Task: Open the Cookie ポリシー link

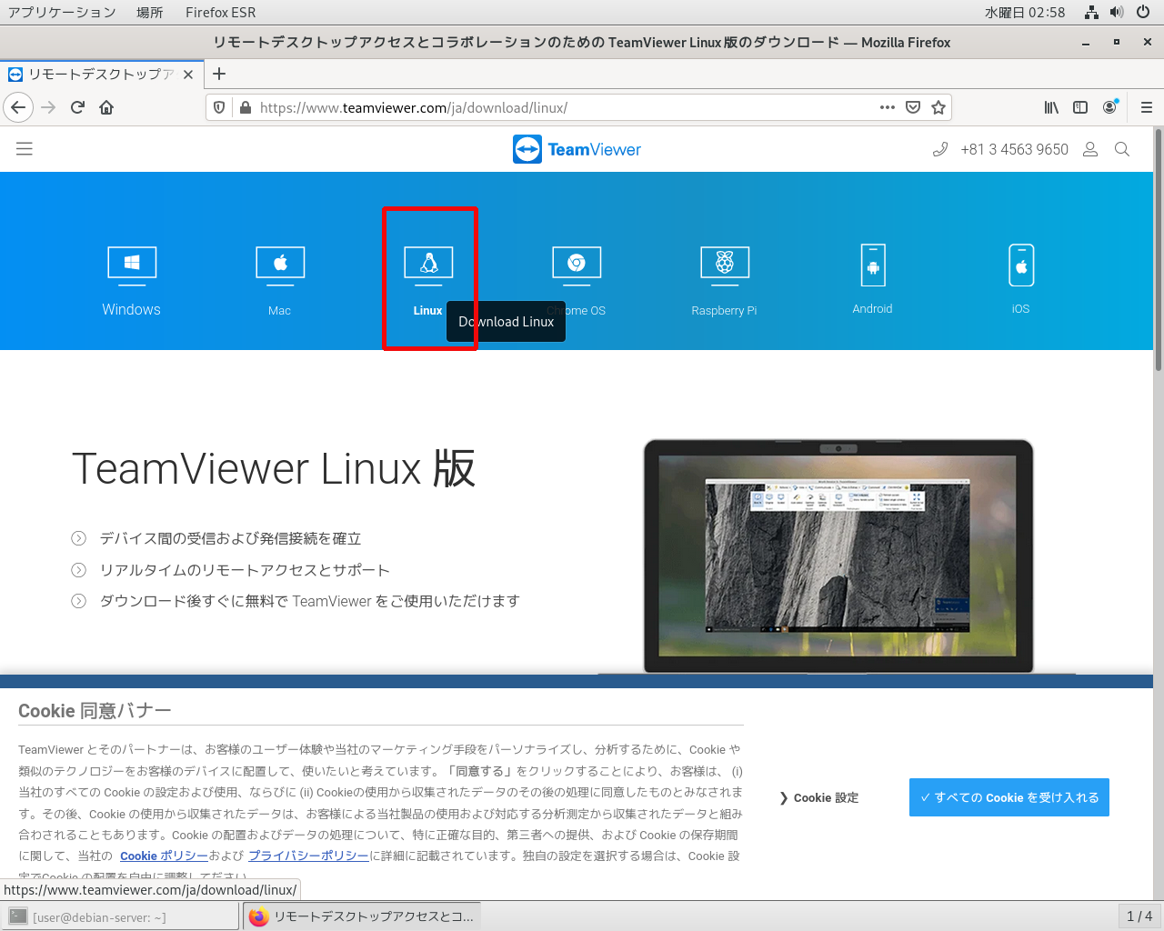Action: click(164, 856)
